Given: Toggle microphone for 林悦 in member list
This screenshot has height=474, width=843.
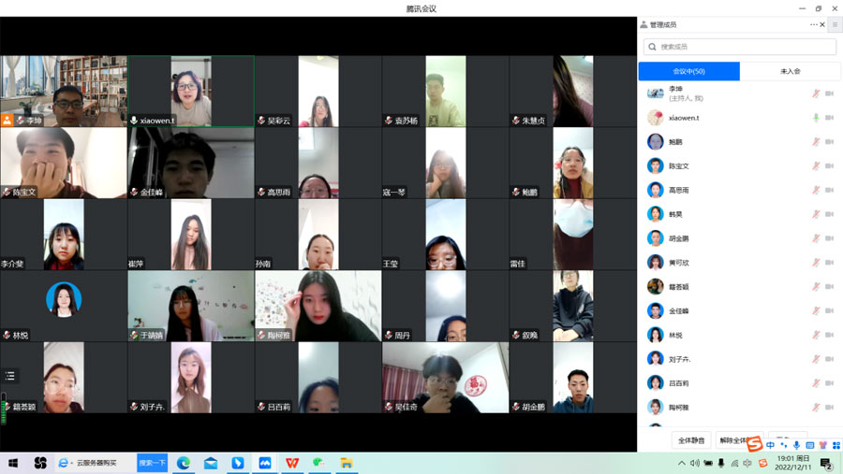Looking at the screenshot, I should pos(816,335).
